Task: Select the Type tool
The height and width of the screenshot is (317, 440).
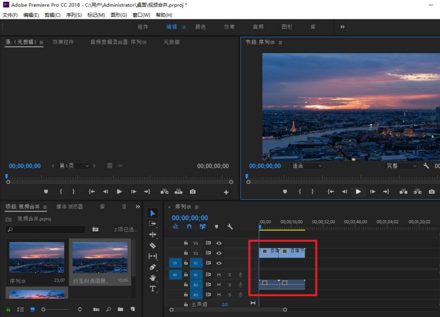Action: click(153, 289)
